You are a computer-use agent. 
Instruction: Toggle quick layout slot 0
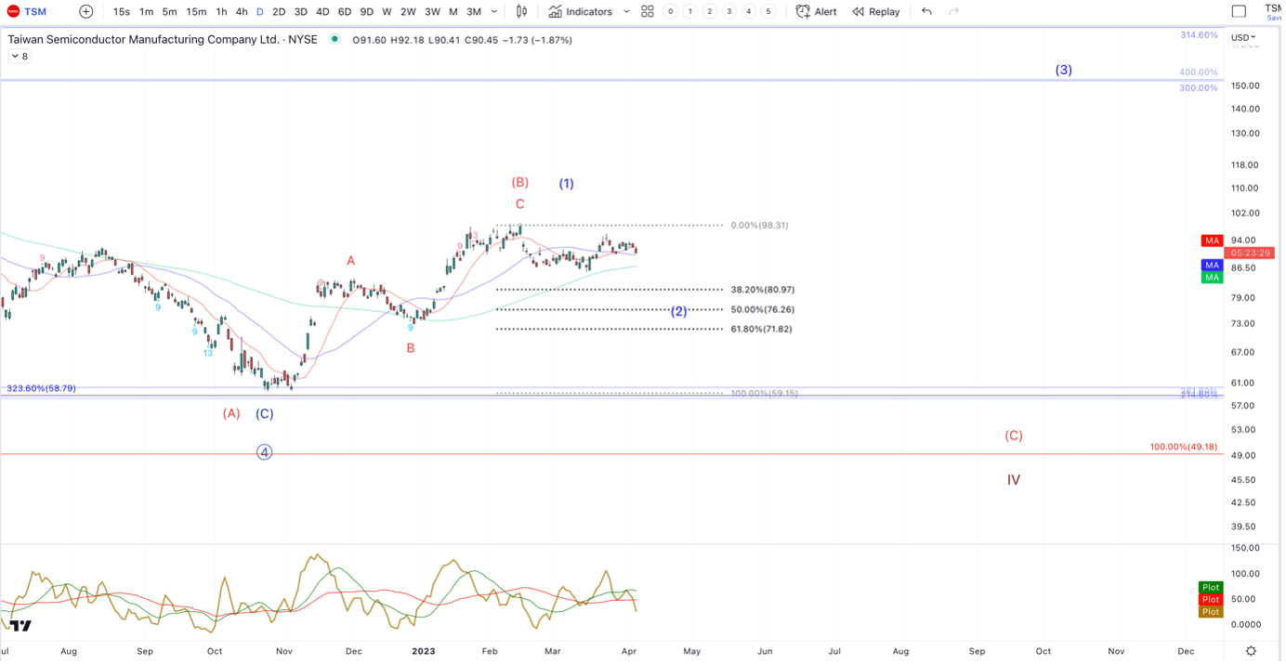(x=671, y=12)
